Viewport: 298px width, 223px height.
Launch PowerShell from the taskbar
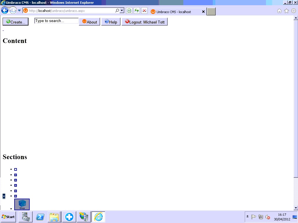pyautogui.click(x=40, y=217)
